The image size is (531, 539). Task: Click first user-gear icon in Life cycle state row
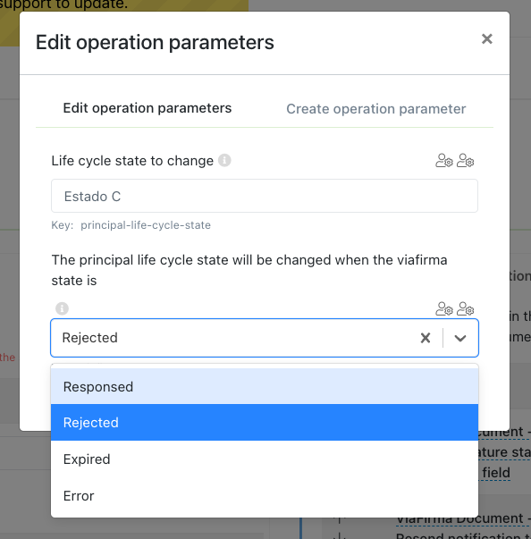point(444,161)
